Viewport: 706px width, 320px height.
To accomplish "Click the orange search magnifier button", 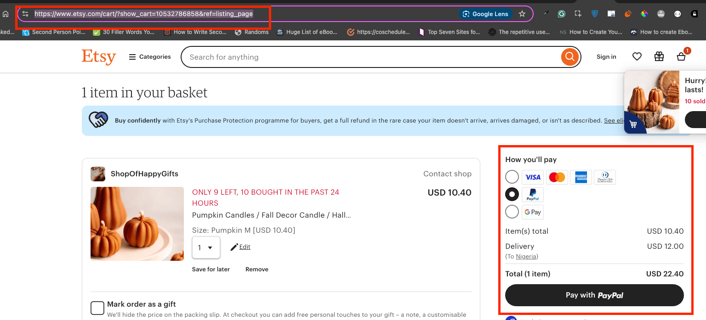I will click(x=569, y=57).
